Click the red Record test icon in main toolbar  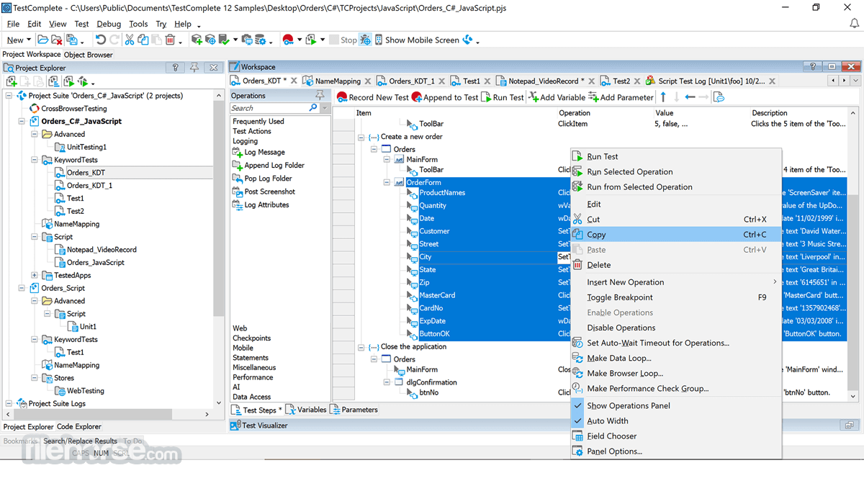[288, 40]
